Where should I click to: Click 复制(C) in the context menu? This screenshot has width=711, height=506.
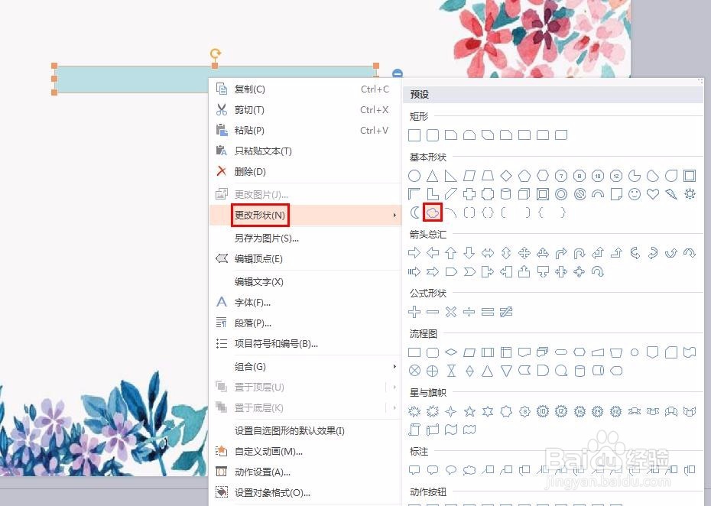[249, 89]
